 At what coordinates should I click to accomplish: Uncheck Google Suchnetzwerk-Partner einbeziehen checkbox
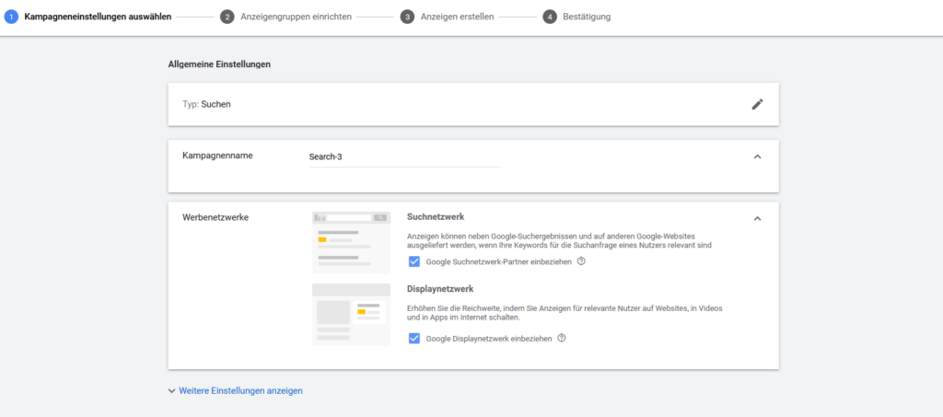pos(414,262)
